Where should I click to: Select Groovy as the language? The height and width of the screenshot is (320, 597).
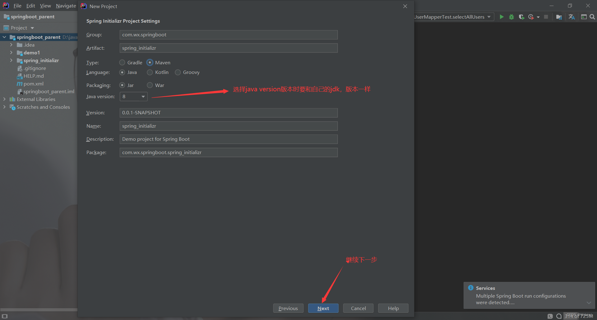(x=178, y=72)
